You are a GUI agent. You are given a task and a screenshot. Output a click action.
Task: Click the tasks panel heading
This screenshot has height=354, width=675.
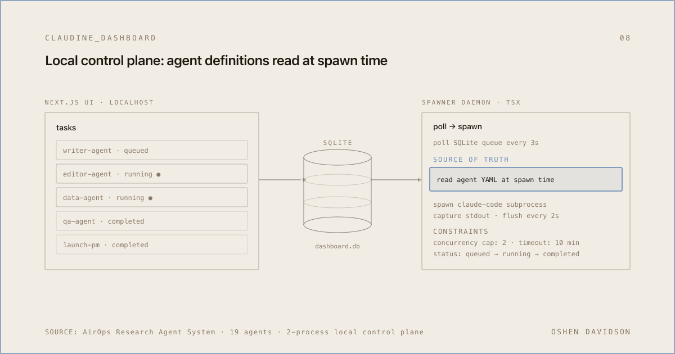[66, 128]
